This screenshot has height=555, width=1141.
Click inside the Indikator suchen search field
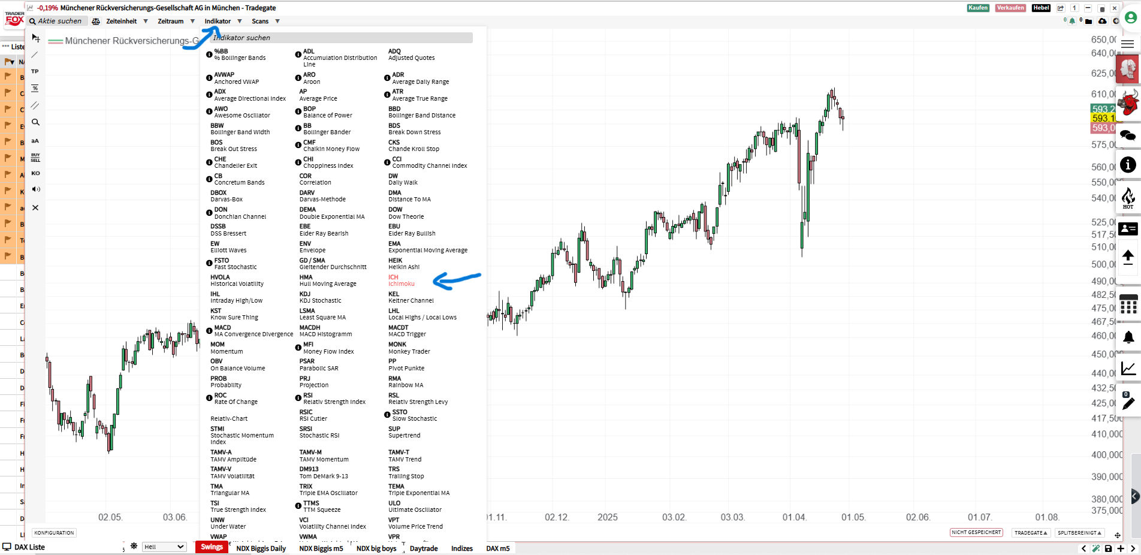[x=336, y=37]
